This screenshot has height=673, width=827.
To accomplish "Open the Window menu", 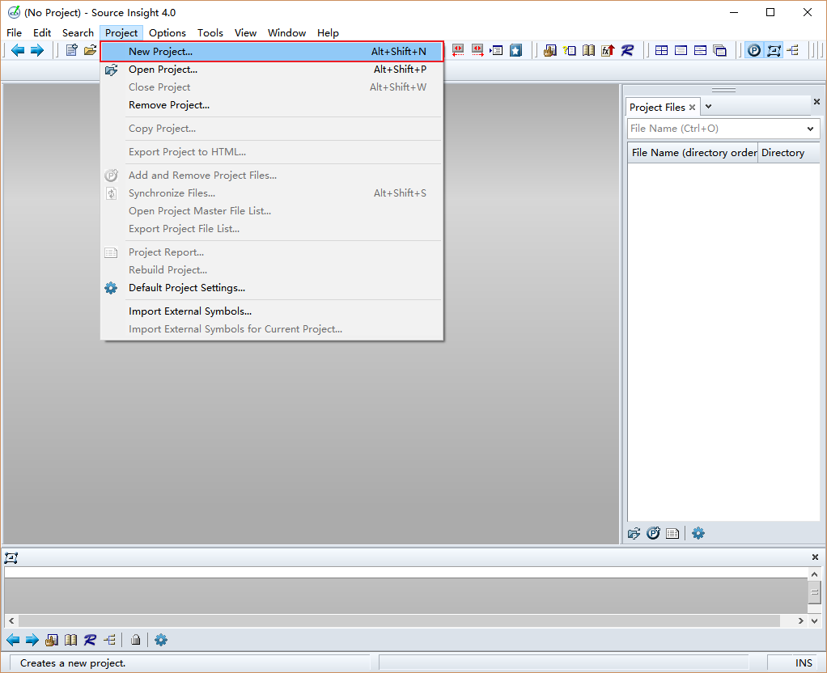I will [287, 32].
